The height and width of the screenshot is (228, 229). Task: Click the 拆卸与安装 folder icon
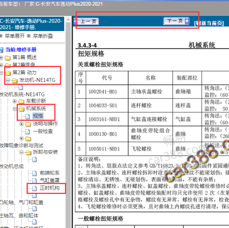28,153
